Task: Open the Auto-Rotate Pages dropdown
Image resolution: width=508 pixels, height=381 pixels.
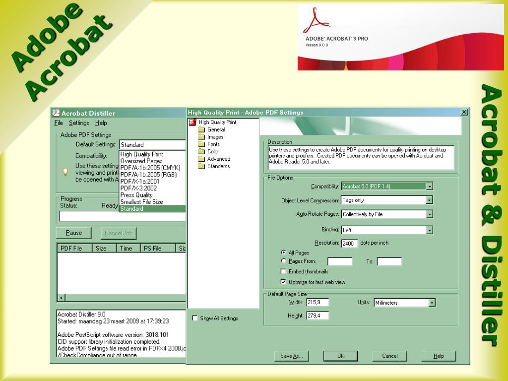Action: 429,214
